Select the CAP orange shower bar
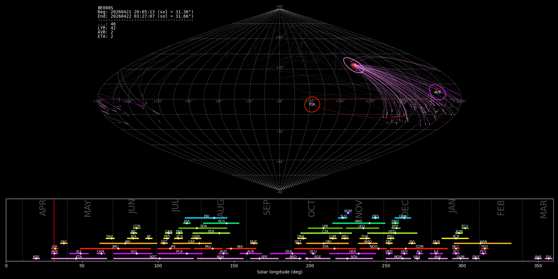Image resolution: width=558 pixels, height=279 pixels. [x=192, y=243]
